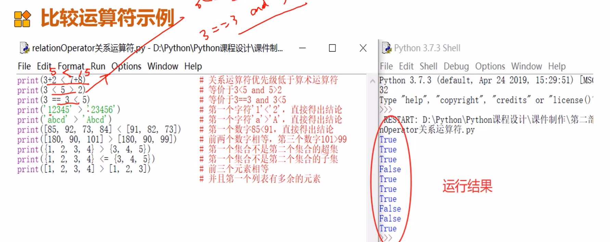Click the Python file icon in editor title bar
Viewport: 610px width, 242px height.
24,48
